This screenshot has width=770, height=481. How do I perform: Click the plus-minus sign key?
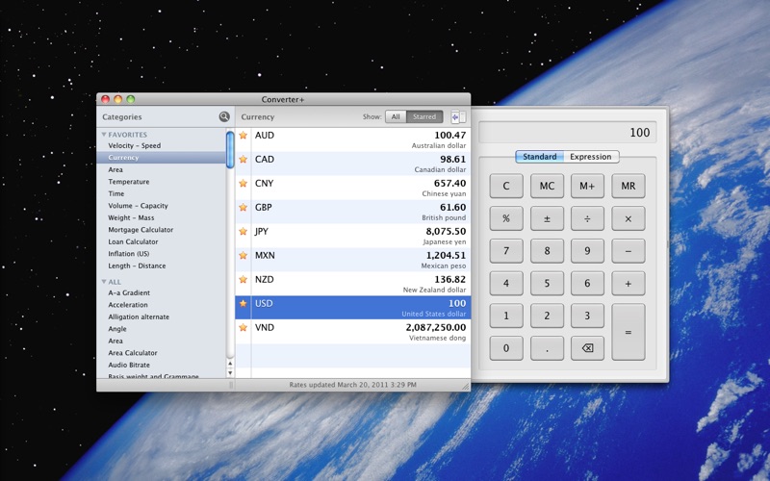547,218
